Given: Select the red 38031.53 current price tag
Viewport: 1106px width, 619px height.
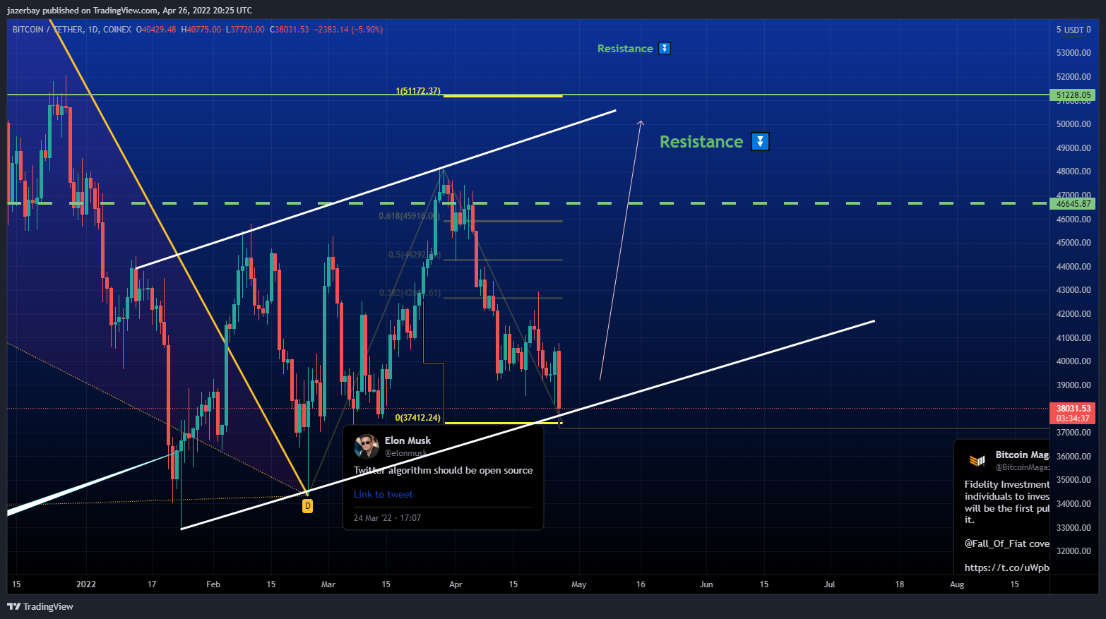Looking at the screenshot, I should click(x=1074, y=413).
